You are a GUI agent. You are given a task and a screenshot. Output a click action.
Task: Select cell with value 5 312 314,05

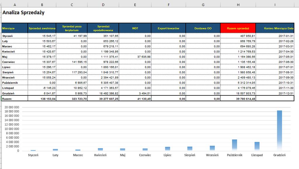(x=238, y=83)
